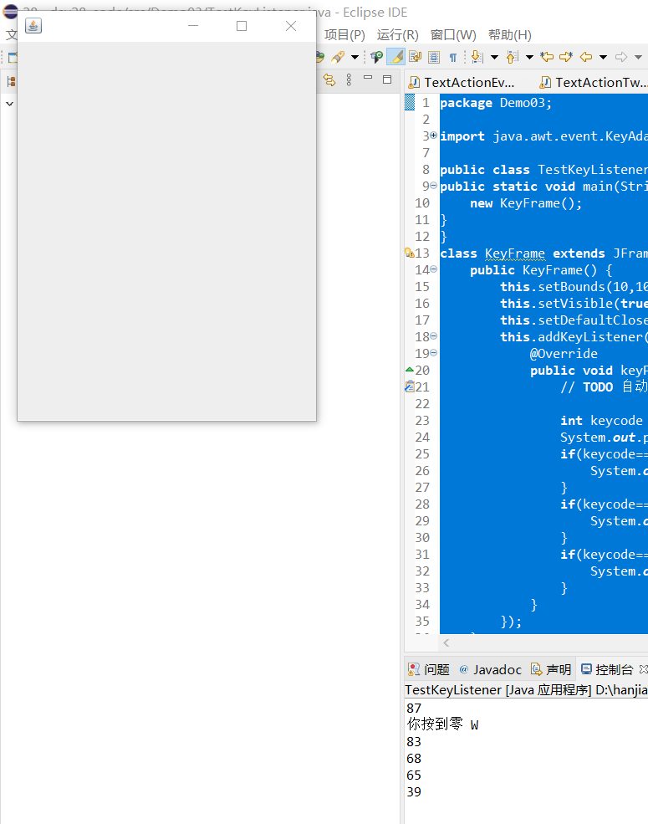The width and height of the screenshot is (648, 824).
Task: Minimize the package explorer view panel
Action: [368, 78]
